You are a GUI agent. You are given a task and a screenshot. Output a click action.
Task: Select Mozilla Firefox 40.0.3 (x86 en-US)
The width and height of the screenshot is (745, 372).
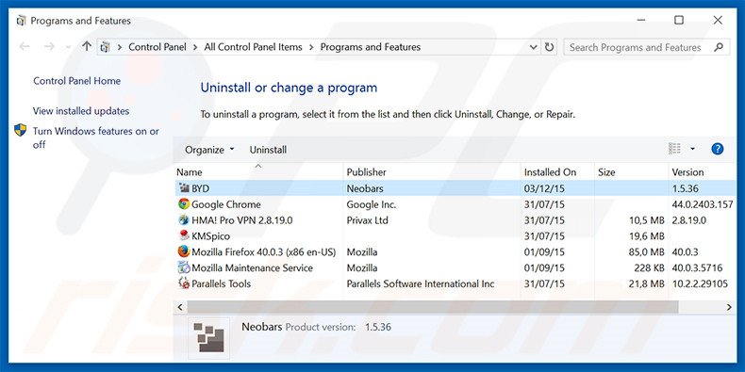[x=264, y=252]
